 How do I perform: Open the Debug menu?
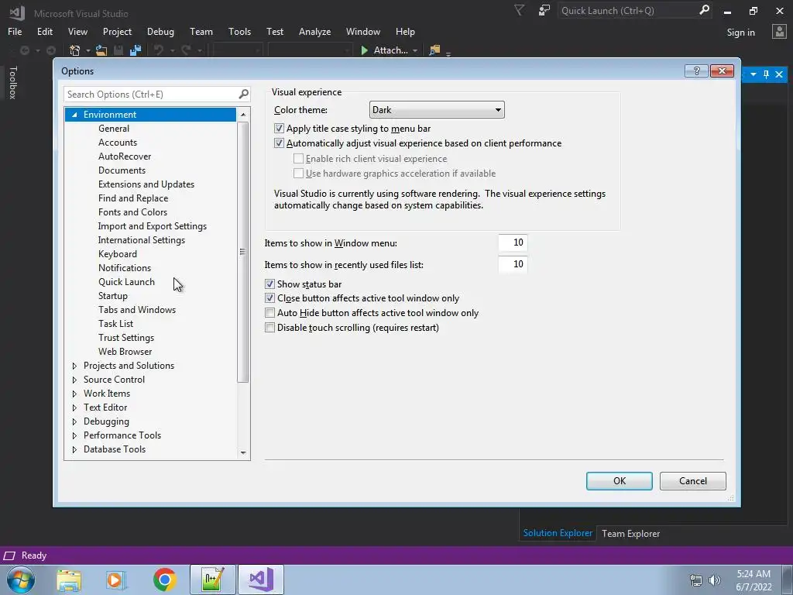coord(160,31)
